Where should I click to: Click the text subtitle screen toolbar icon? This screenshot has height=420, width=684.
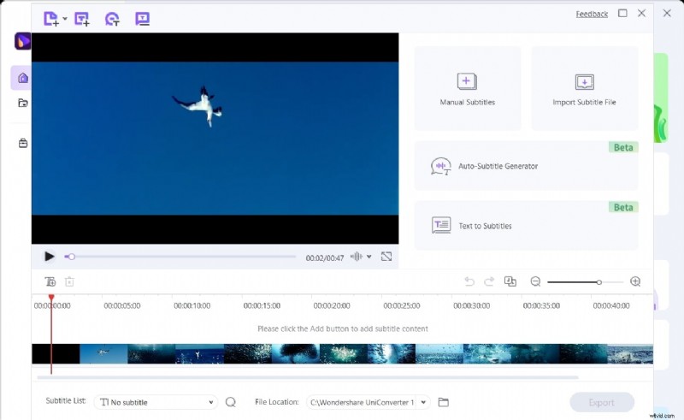(142, 19)
